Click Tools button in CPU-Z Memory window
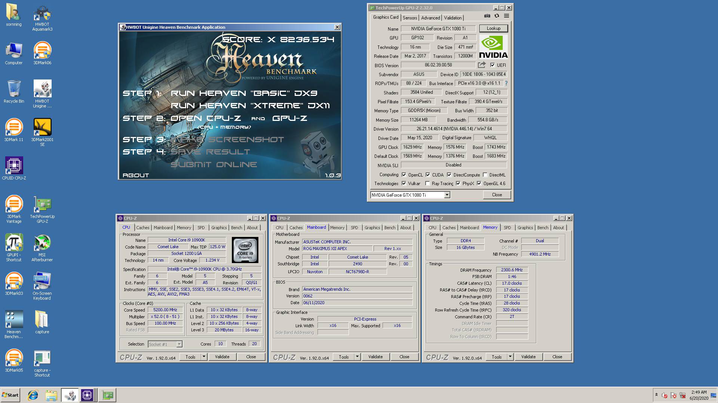This screenshot has height=403, width=718. (497, 357)
